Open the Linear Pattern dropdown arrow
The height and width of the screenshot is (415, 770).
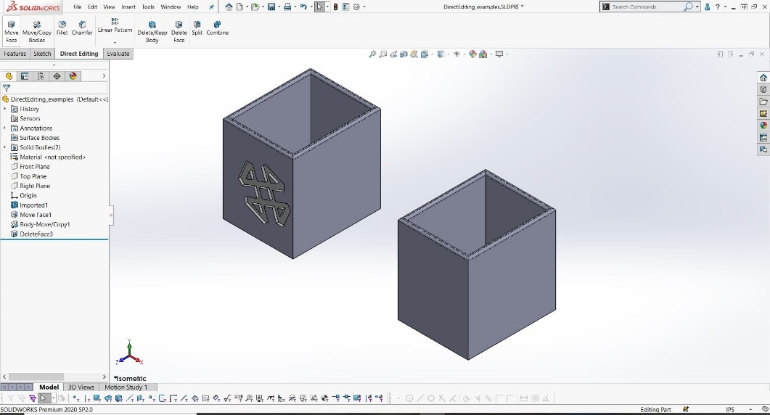[115, 42]
